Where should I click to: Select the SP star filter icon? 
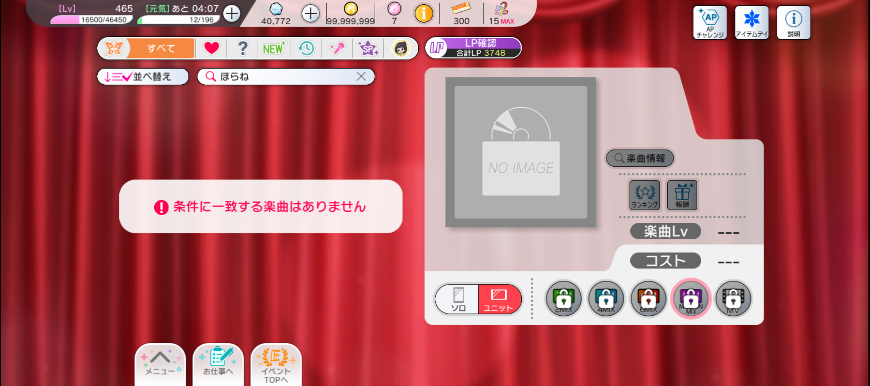[368, 48]
